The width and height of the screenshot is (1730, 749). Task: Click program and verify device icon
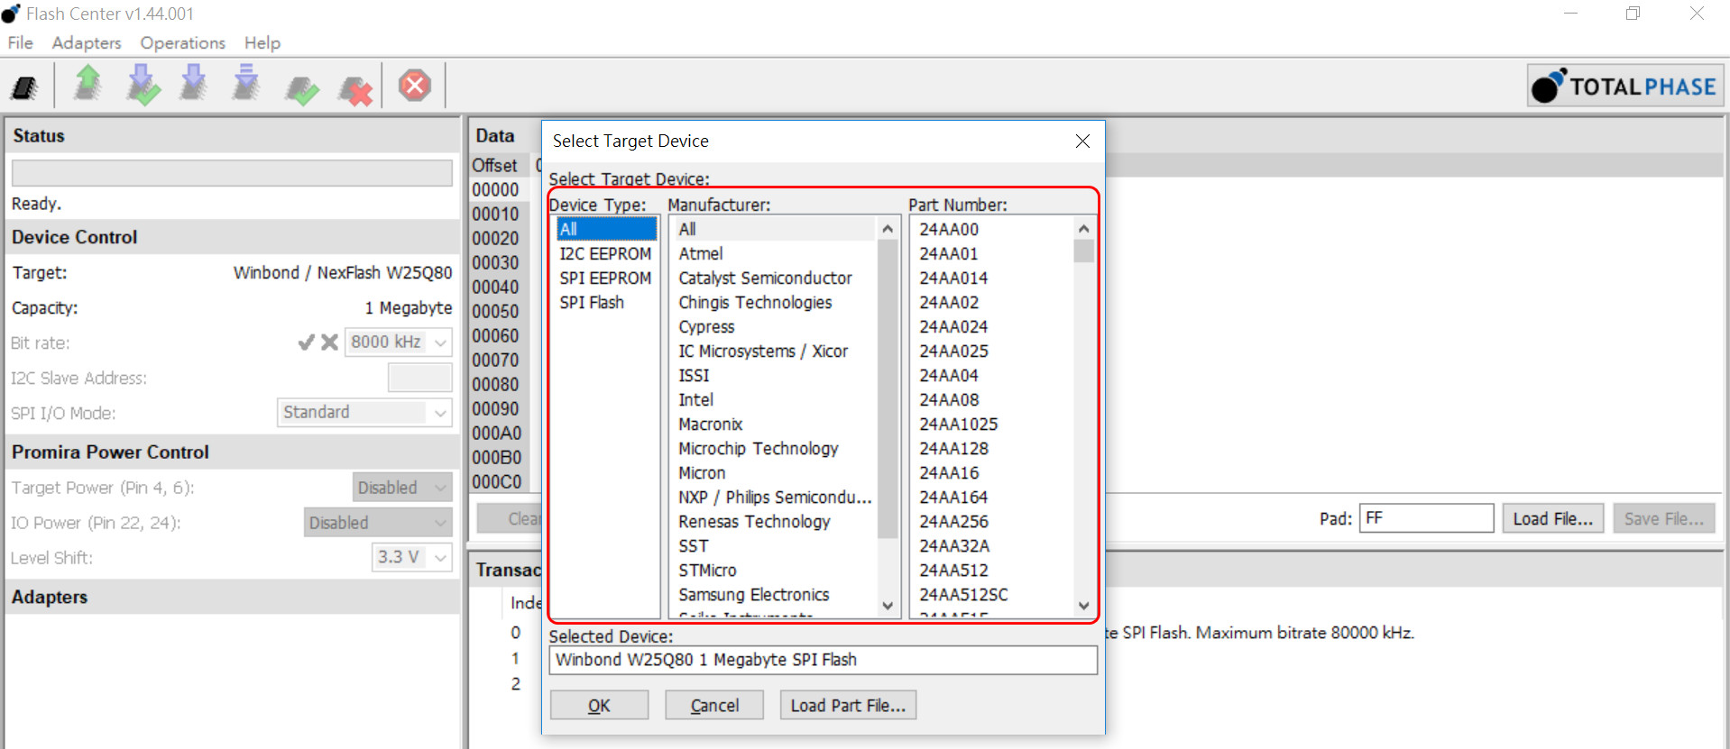[x=143, y=85]
